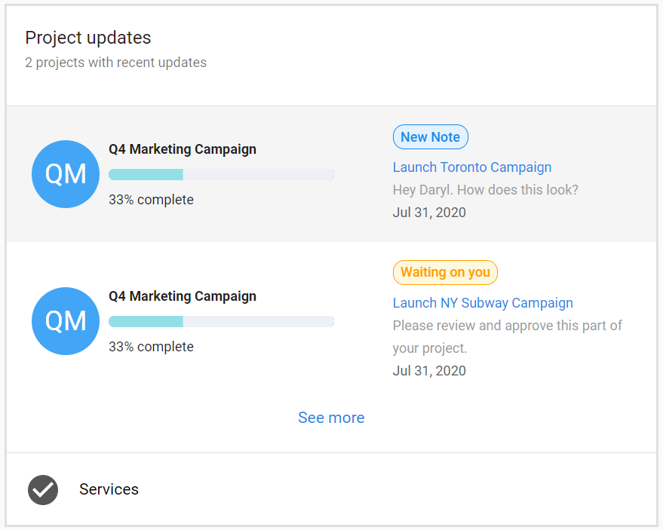Click the Jul 31, 2020 date under the NY Subway update
The image size is (663, 530).
[x=429, y=371]
